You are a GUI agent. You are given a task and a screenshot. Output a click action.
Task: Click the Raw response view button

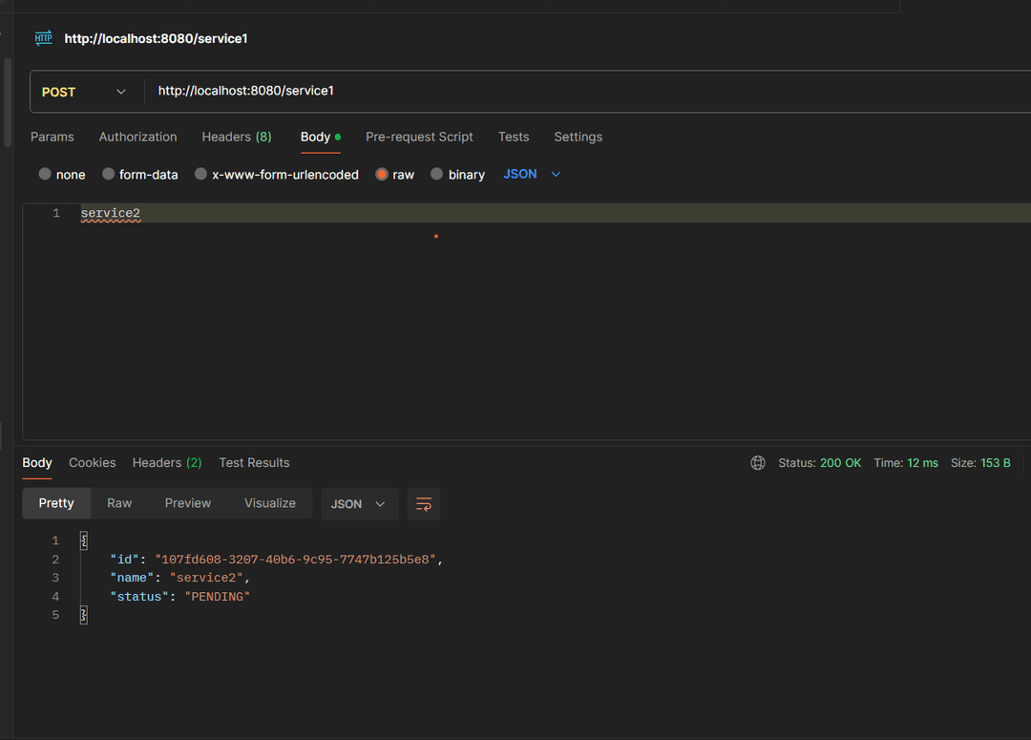pos(119,503)
